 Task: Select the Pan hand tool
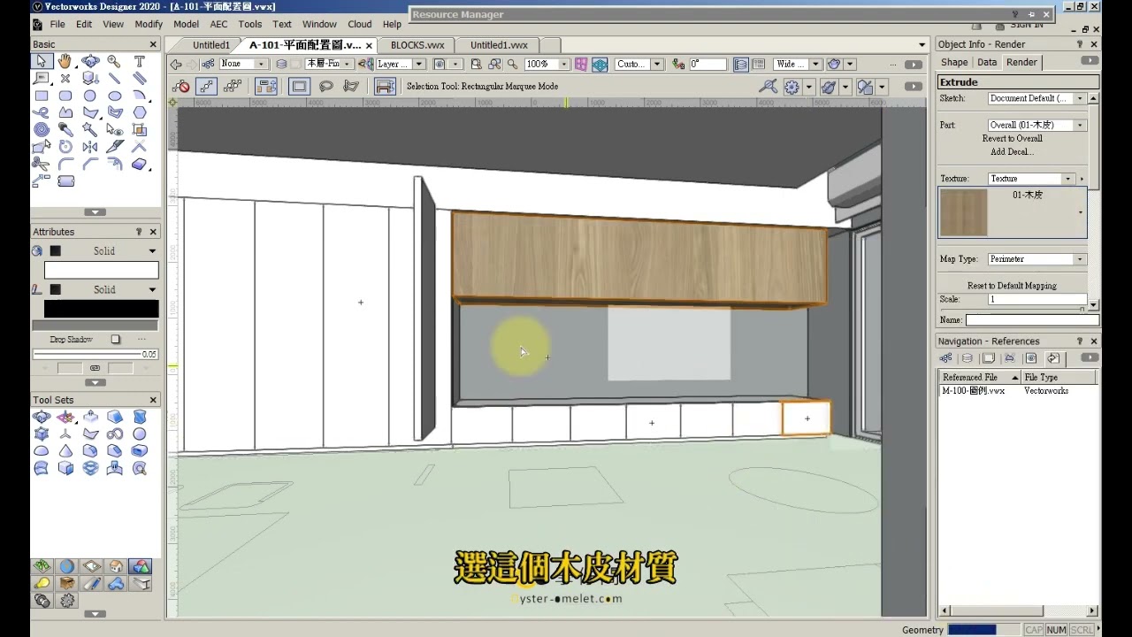(x=65, y=61)
